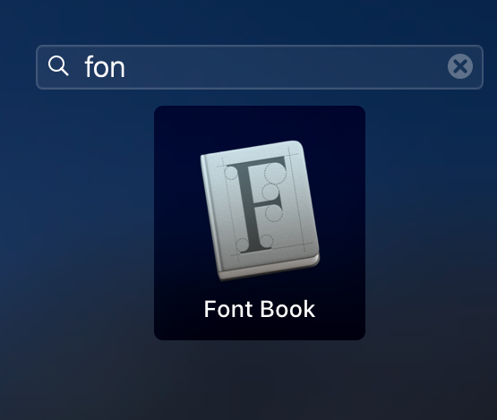Click the lens left of "fon" text
The height and width of the screenshot is (420, 497).
58,66
